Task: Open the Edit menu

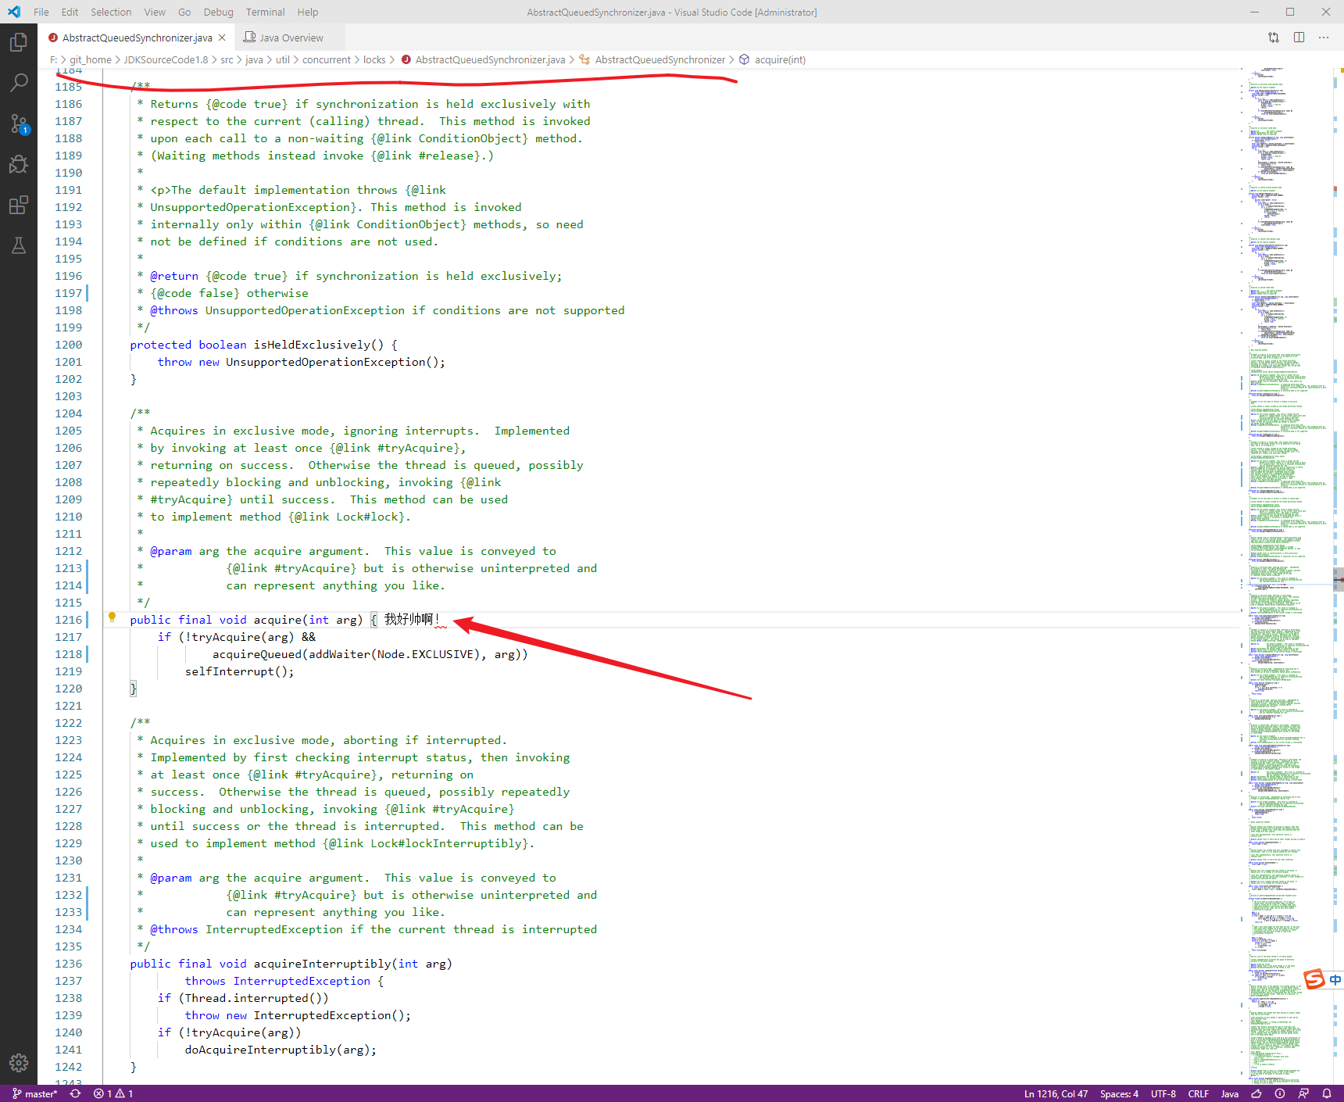Action: click(70, 12)
